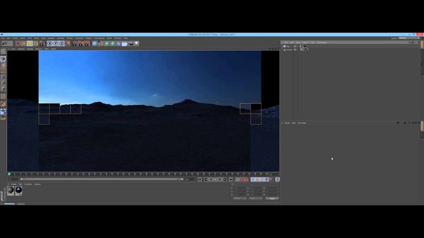
Task: Open the Render menu
Action: tap(70, 38)
